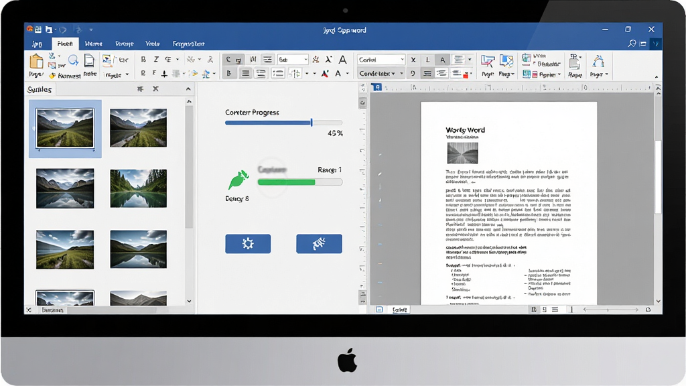Click the blue gear settings button
The height and width of the screenshot is (386, 686).
pos(248,244)
